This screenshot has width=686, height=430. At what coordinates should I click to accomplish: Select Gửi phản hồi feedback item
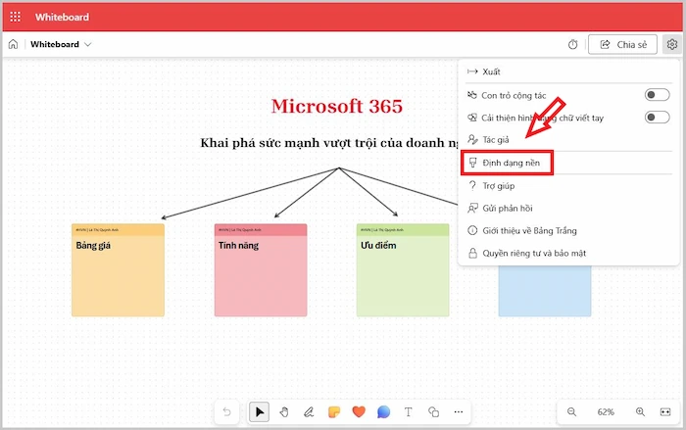(x=568, y=209)
